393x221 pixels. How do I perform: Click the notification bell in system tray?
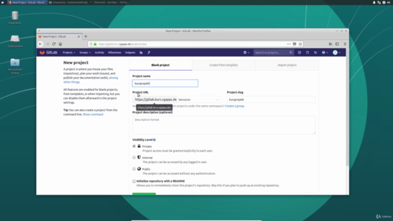[x=374, y=2]
